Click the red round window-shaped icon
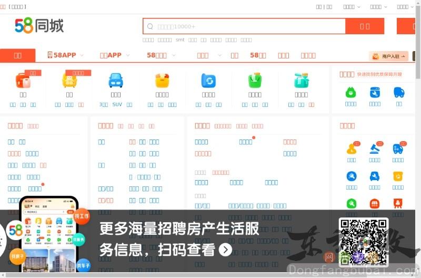This screenshot has height=278, width=421. [x=375, y=204]
